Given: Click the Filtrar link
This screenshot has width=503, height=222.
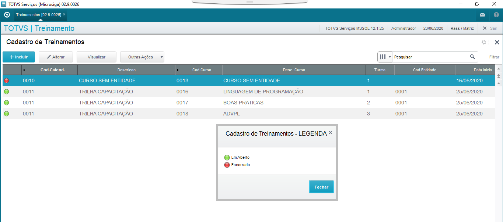Looking at the screenshot, I should [494, 57].
